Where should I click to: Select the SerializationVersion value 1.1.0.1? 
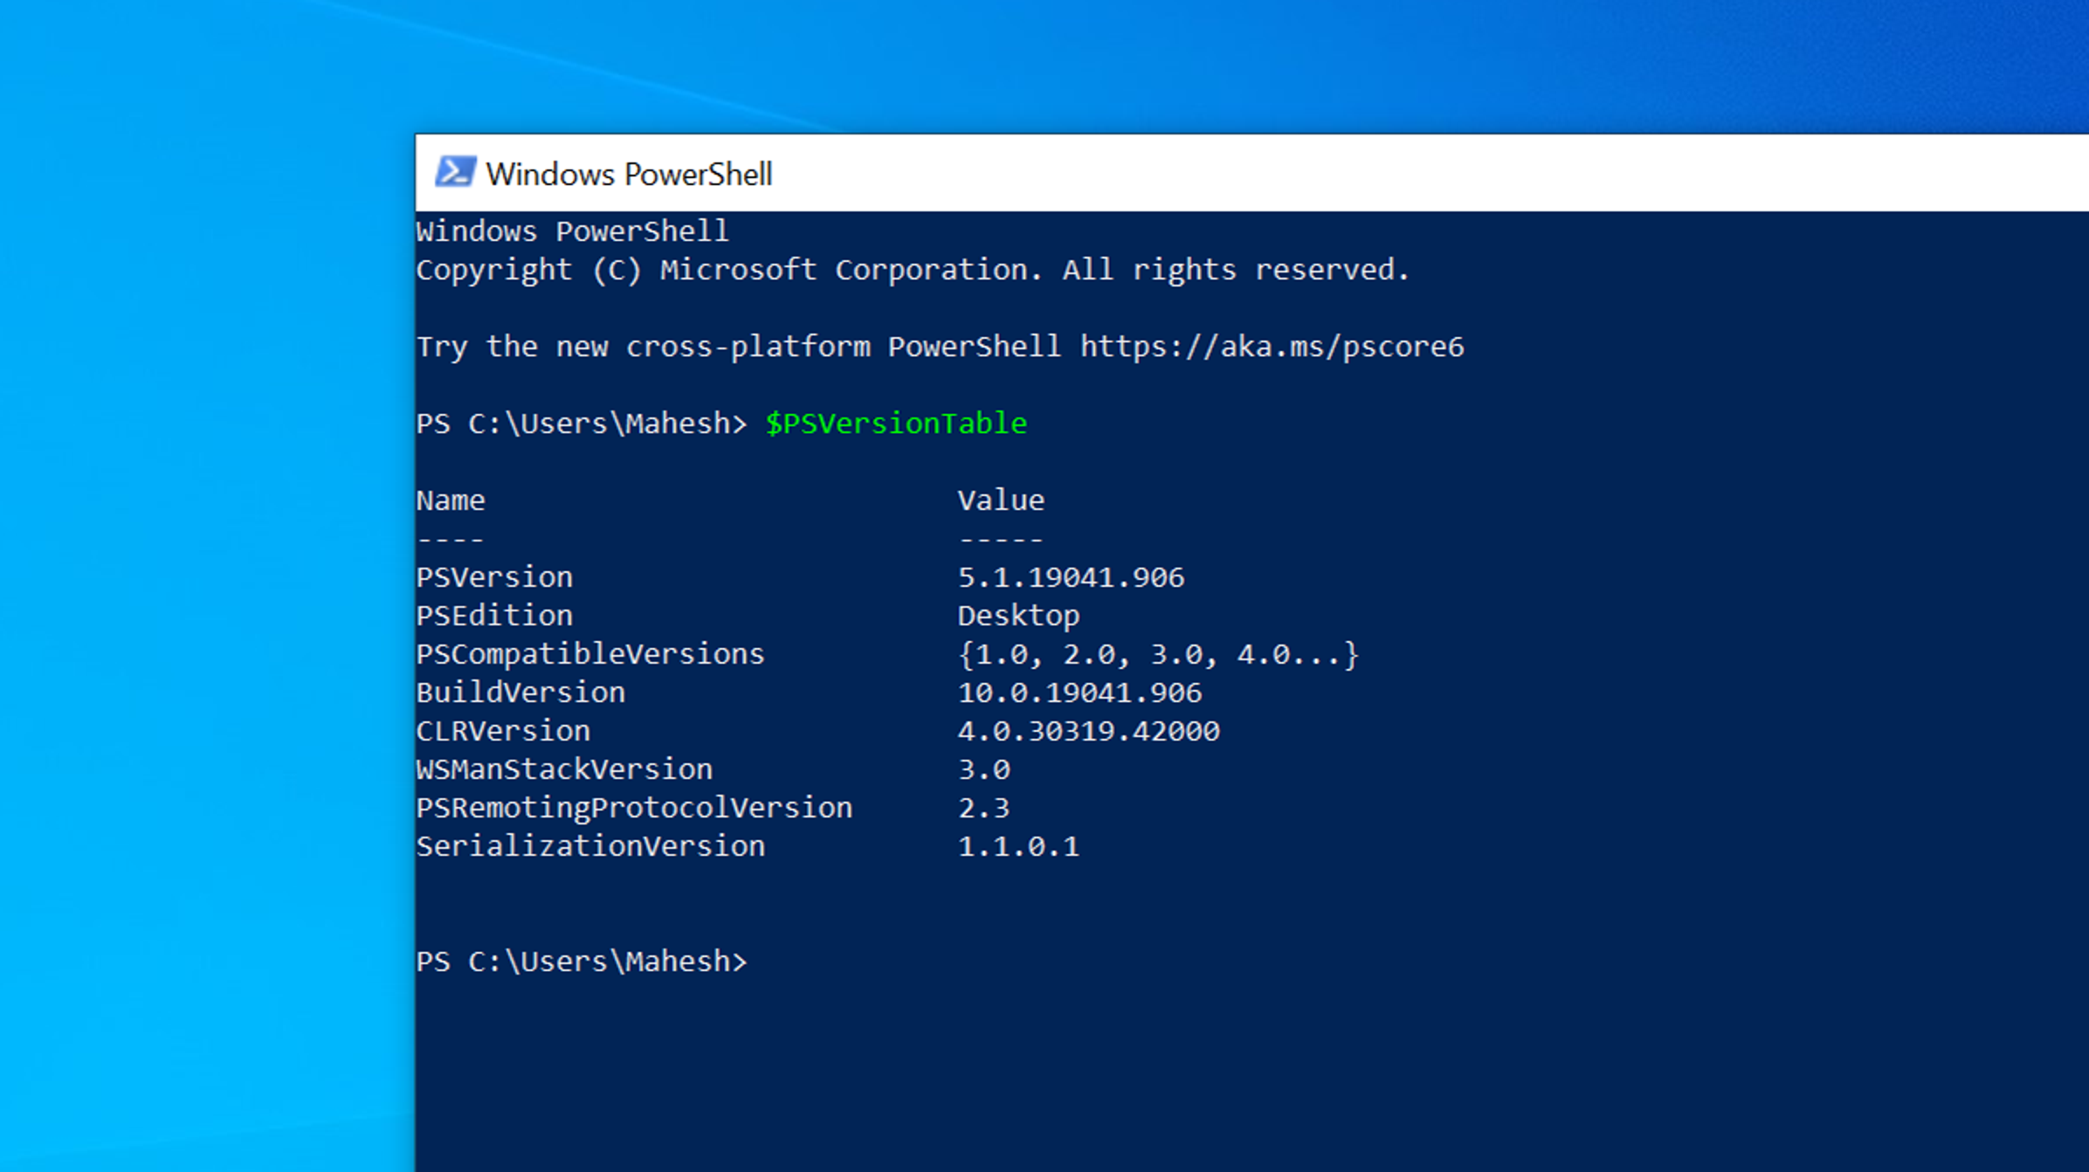[1019, 845]
